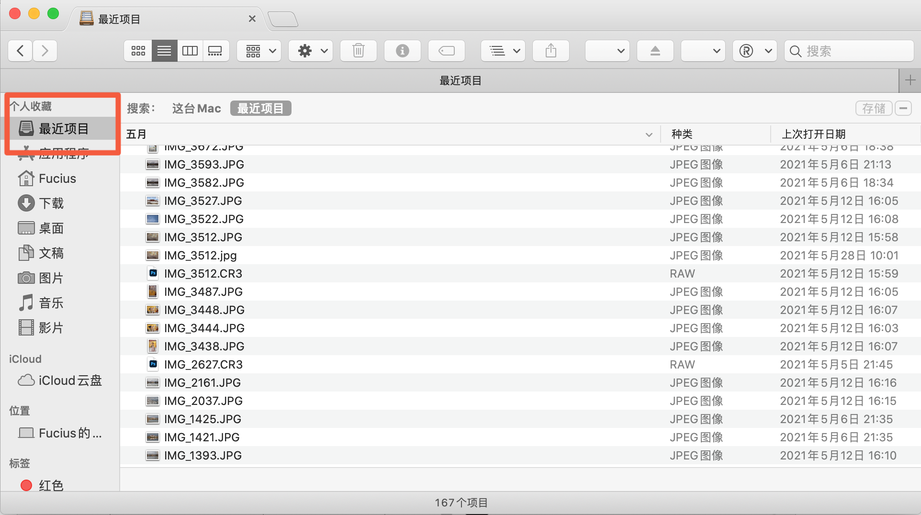921x515 pixels.
Task: Switch to icon grid view
Action: coord(138,51)
